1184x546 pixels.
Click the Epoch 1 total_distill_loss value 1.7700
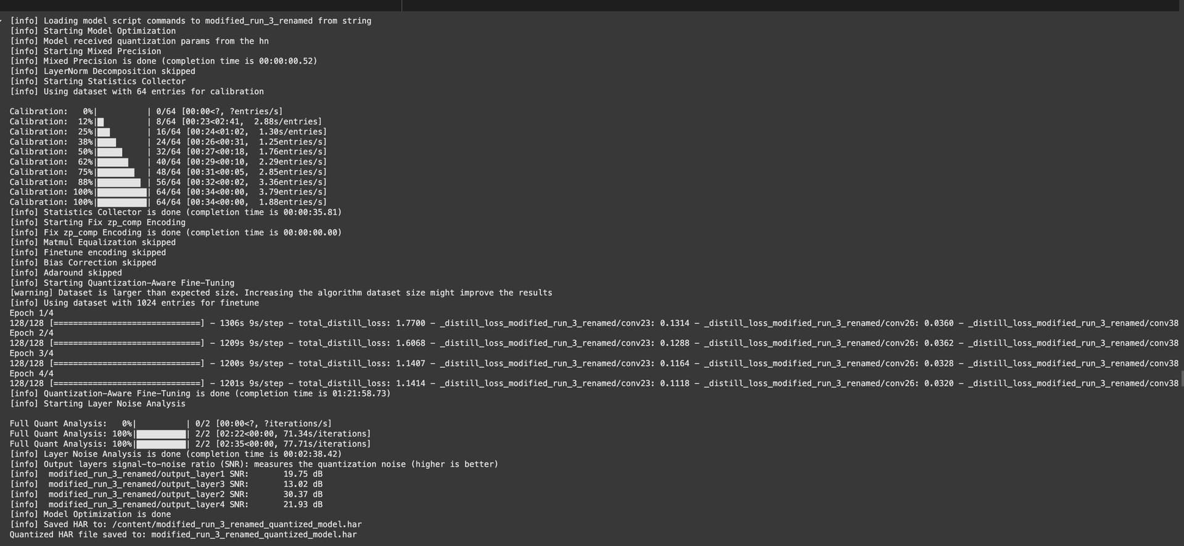[x=410, y=324]
